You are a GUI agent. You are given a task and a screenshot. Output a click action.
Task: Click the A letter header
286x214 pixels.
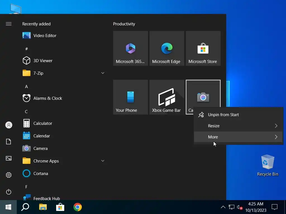pos(27,87)
